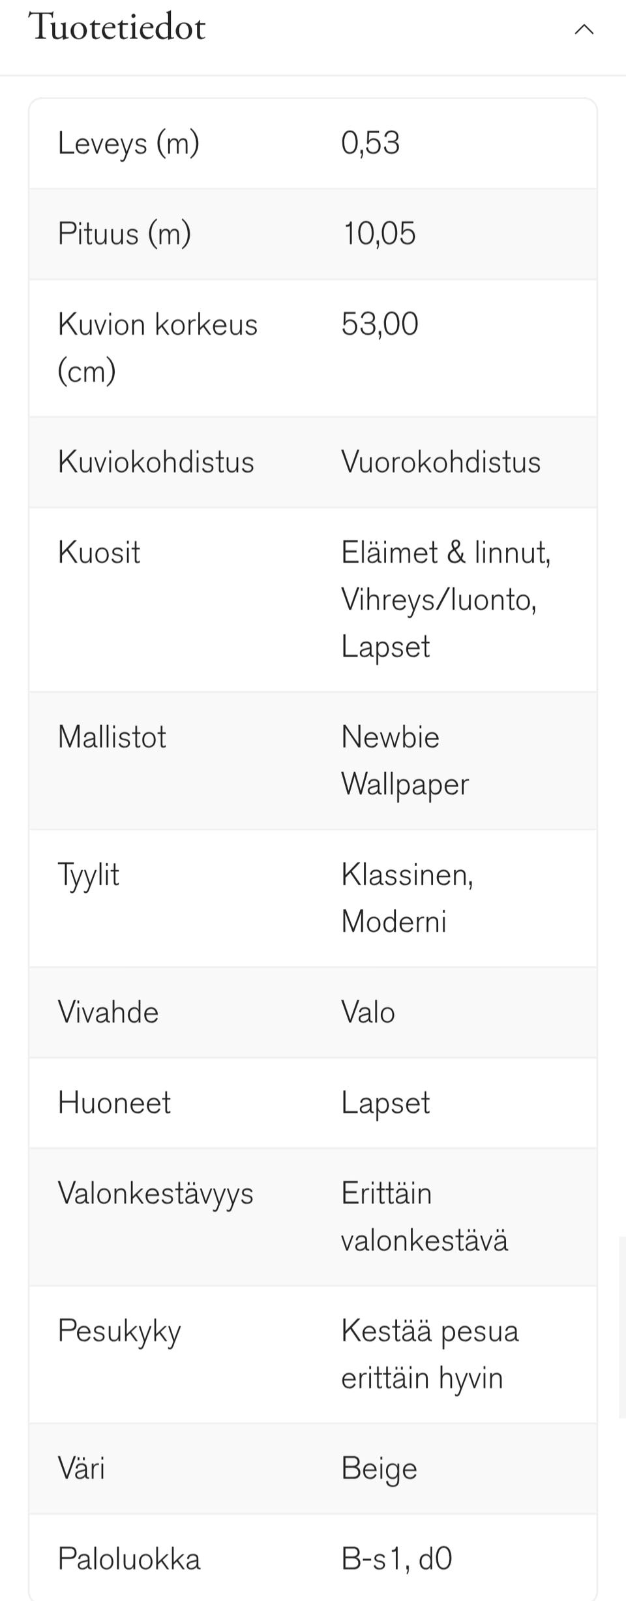Screen dimensions: 626x1601
Task: Select the Pituus (m) label
Action: point(124,234)
